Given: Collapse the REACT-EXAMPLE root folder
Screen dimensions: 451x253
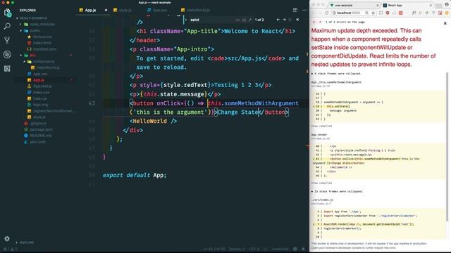Looking at the screenshot, I should [33, 18].
